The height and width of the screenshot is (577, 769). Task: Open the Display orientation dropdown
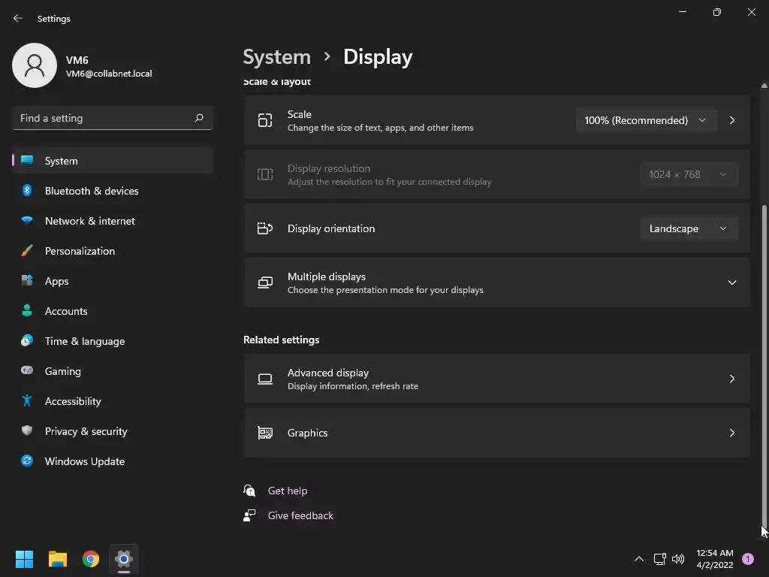coord(688,228)
